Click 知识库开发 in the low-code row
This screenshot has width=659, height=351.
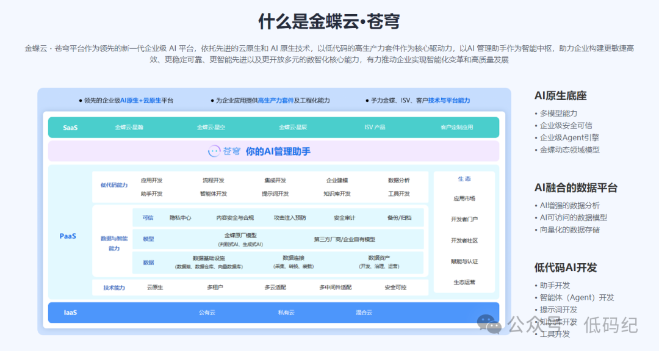337,194
